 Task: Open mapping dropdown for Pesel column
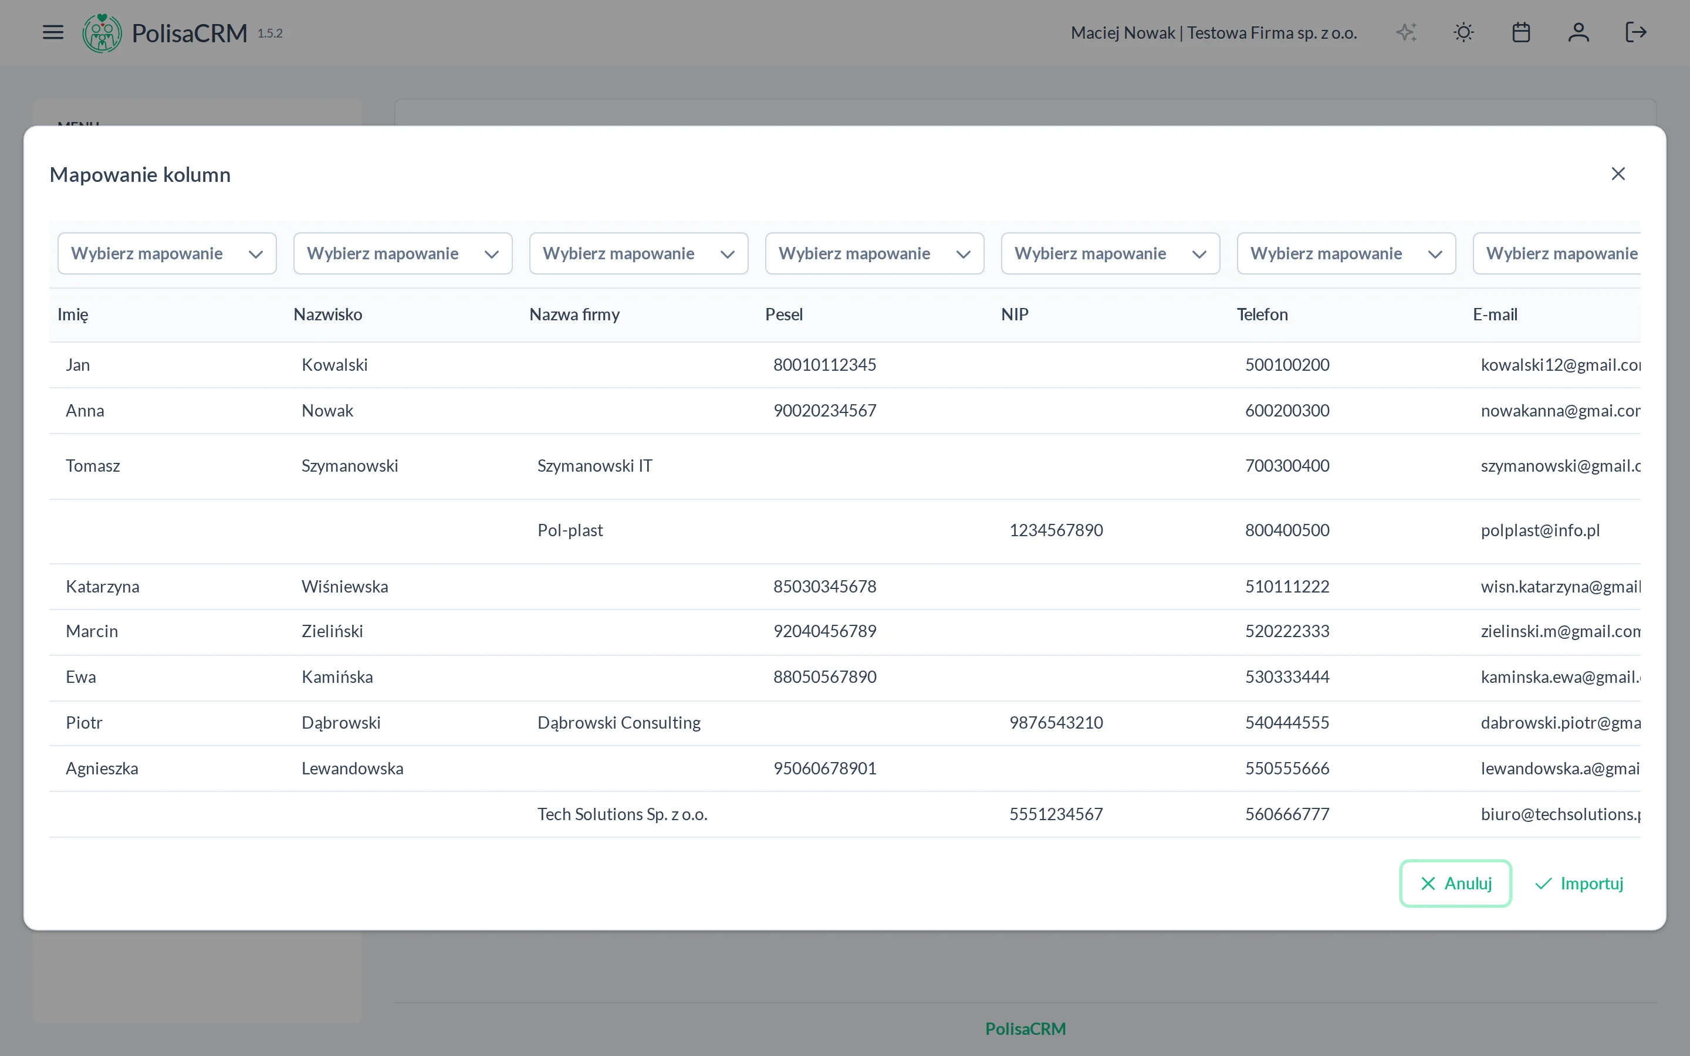point(874,253)
